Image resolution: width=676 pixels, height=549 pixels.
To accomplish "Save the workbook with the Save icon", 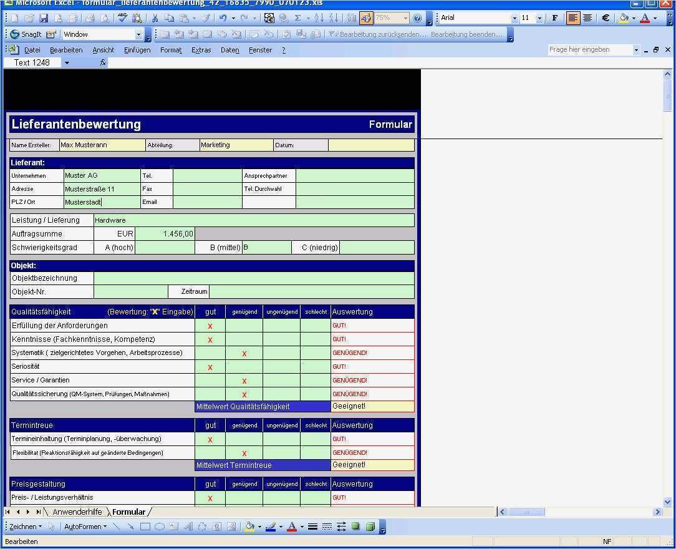I will point(44,17).
